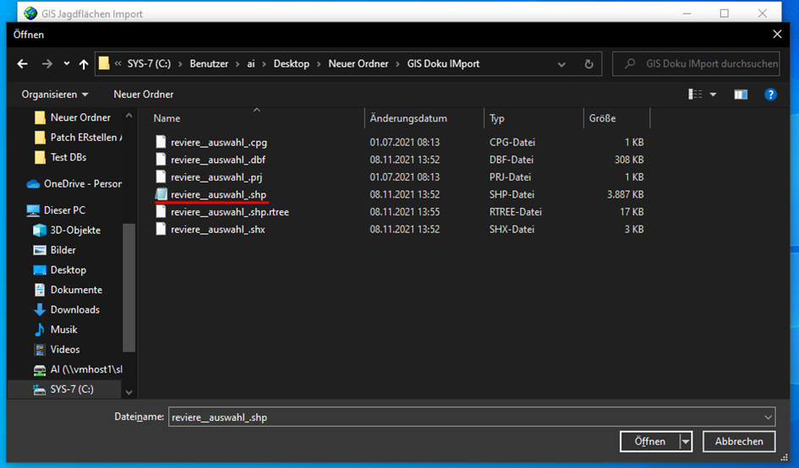Open the Organisieren dropdown menu
The width and height of the screenshot is (799, 468).
click(x=55, y=95)
